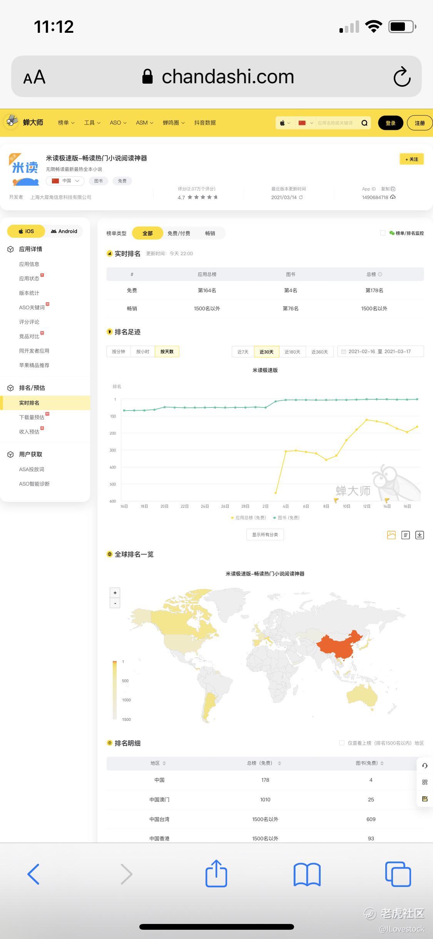This screenshot has width=433, height=939.
Task: Go back with Safari back arrow
Action: click(x=33, y=874)
